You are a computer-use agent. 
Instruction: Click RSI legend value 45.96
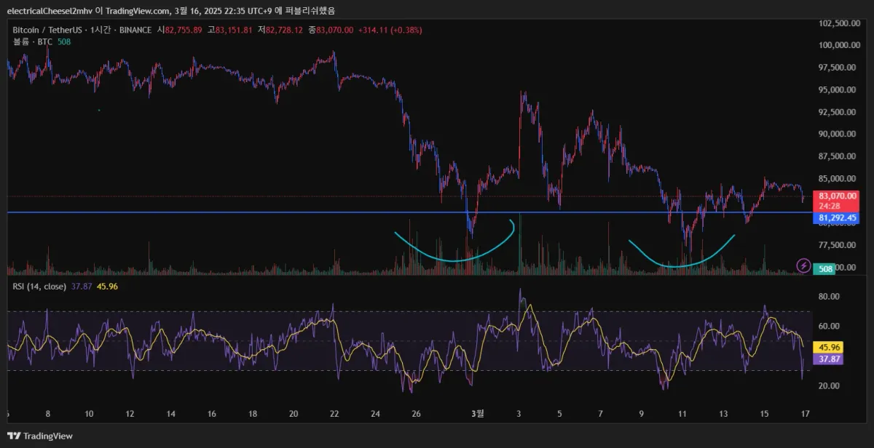pos(106,287)
